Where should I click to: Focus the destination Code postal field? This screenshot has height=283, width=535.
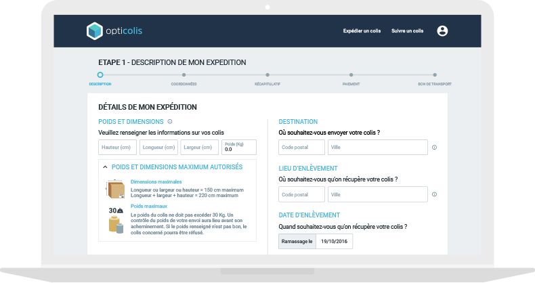(x=301, y=148)
